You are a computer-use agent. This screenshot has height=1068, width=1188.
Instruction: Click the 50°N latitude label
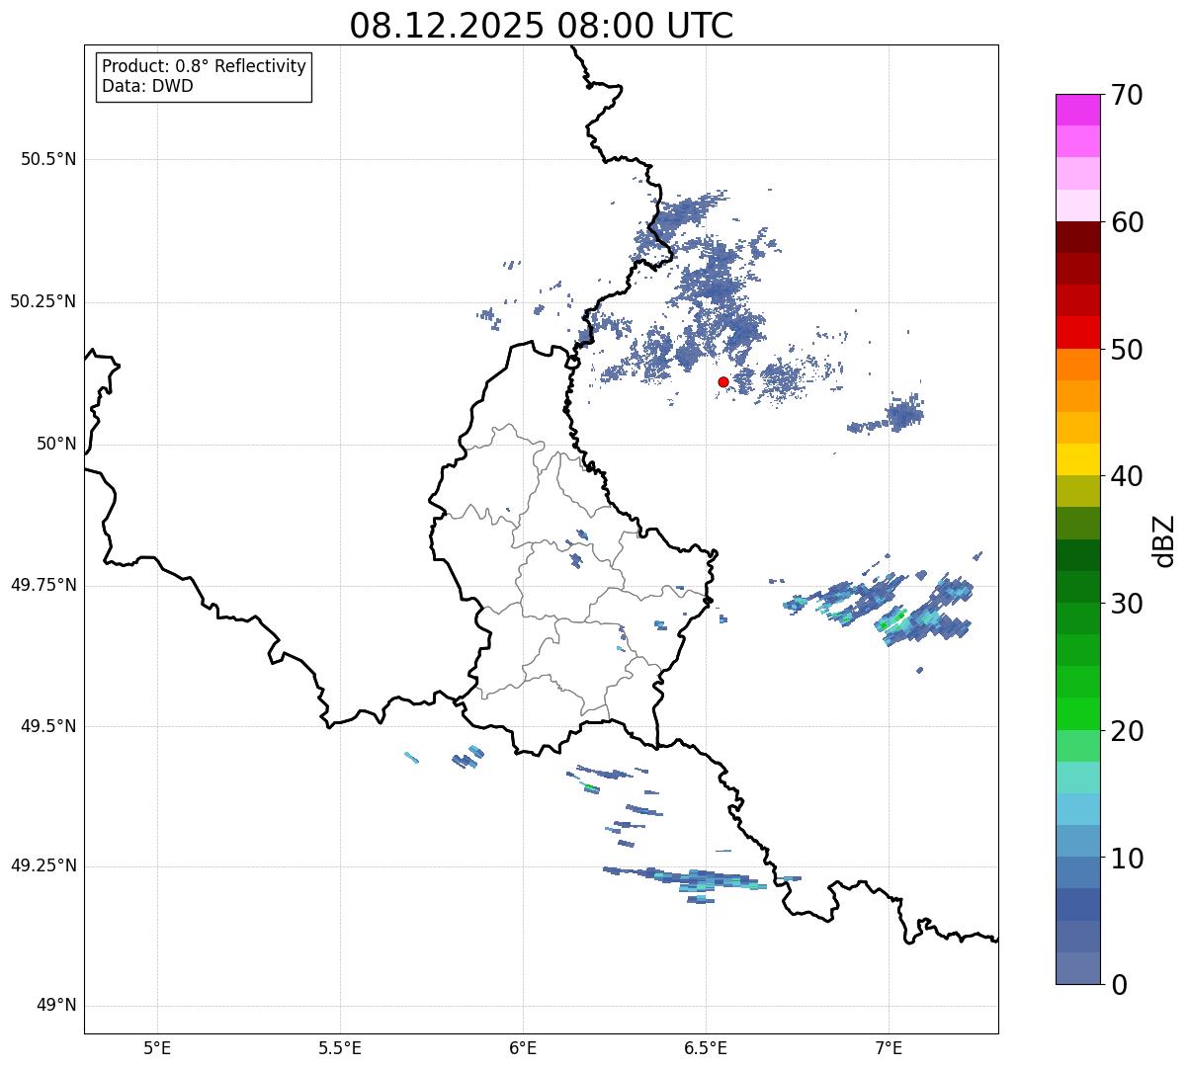click(x=56, y=444)
